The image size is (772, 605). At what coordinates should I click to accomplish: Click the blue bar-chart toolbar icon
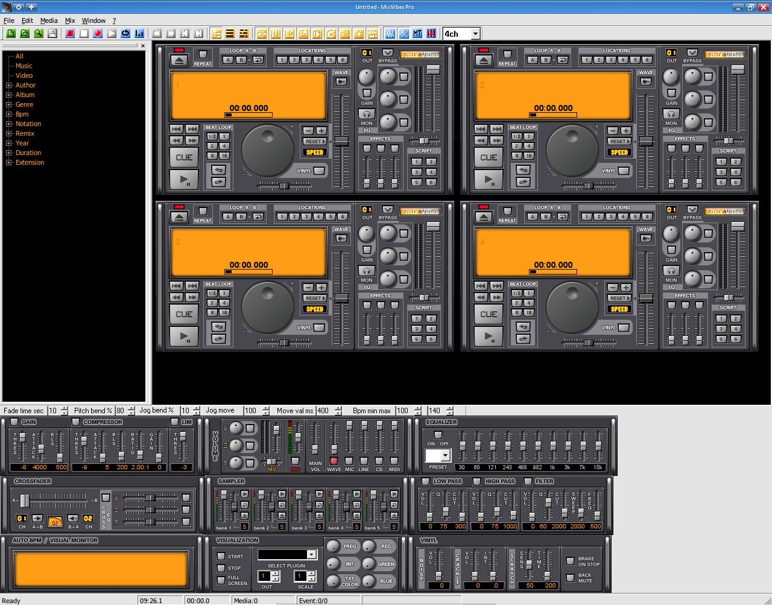pyautogui.click(x=139, y=34)
